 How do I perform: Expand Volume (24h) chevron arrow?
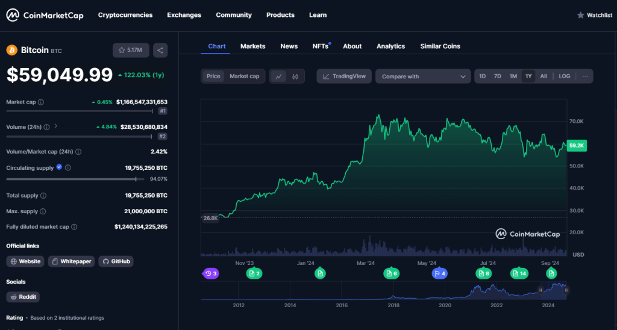55,126
